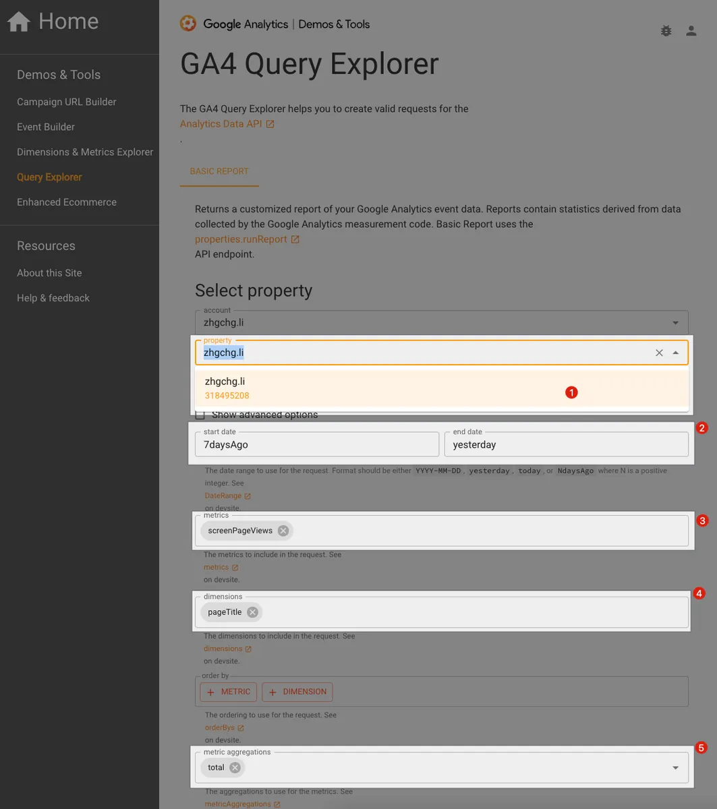The width and height of the screenshot is (717, 809).
Task: Click the Google Analytics logo icon
Action: pos(188,24)
